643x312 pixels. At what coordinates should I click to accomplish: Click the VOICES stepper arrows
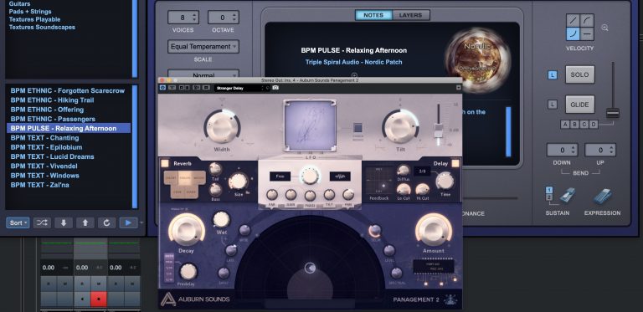click(x=195, y=18)
